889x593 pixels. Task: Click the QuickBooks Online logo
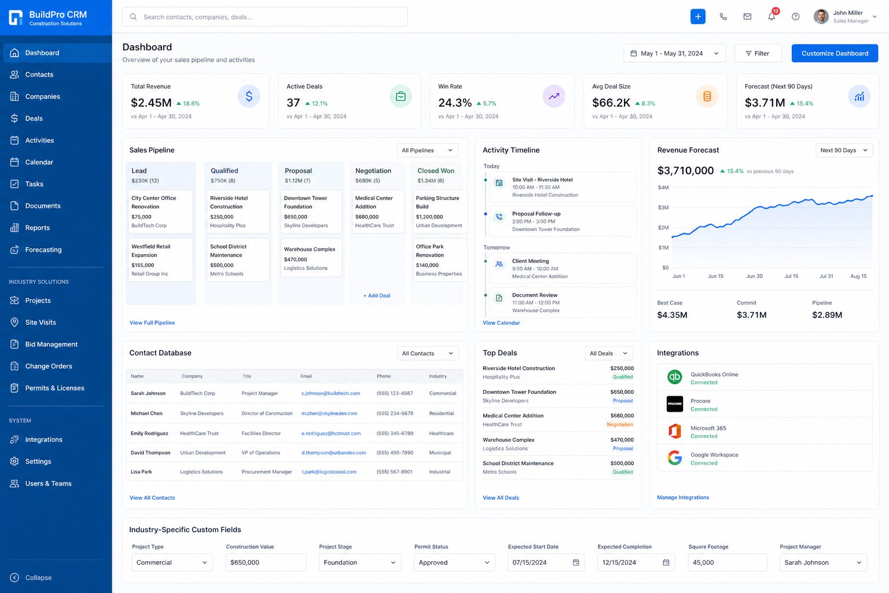coord(675,378)
